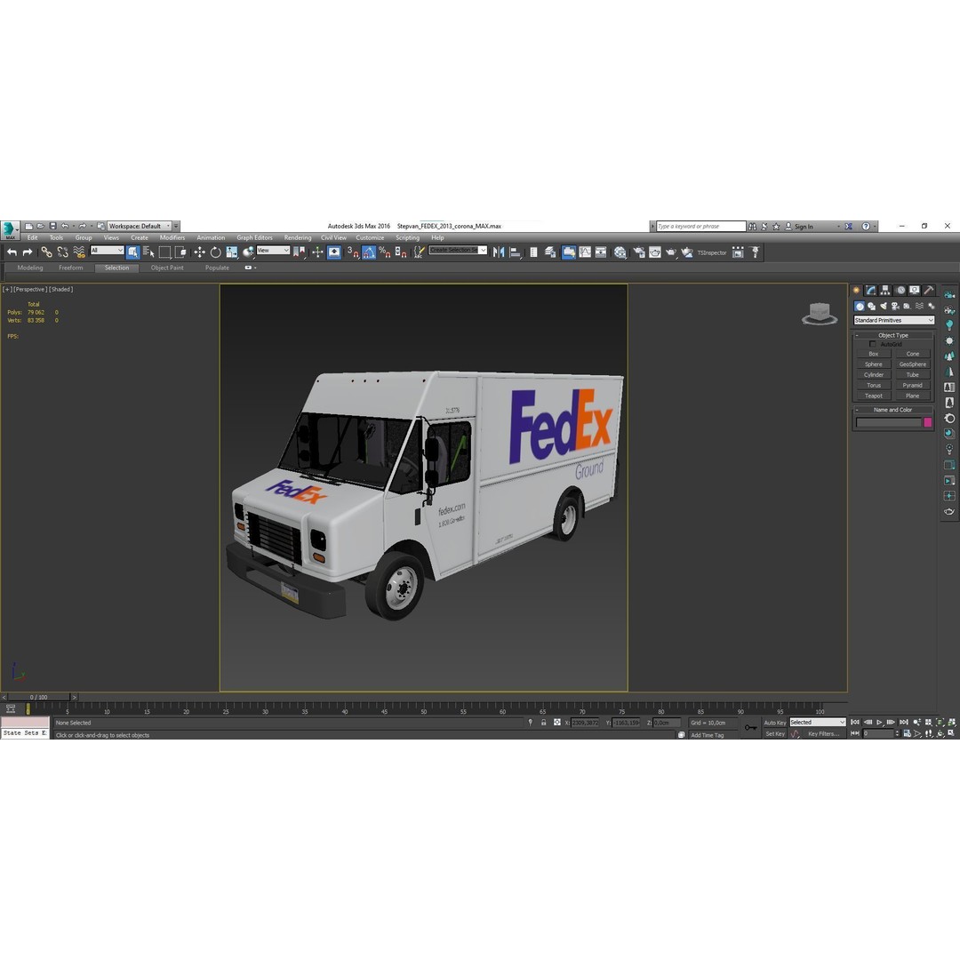Click the time slider at 0 / 100
Screen dimensions: 960x960
coord(39,697)
